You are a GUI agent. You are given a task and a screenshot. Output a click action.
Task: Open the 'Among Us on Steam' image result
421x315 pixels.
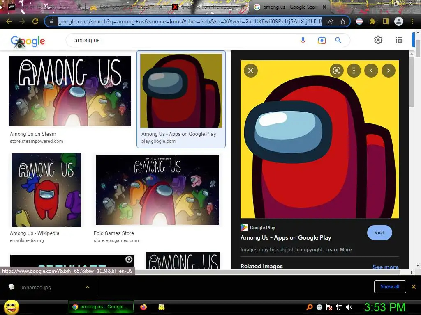pyautogui.click(x=70, y=91)
